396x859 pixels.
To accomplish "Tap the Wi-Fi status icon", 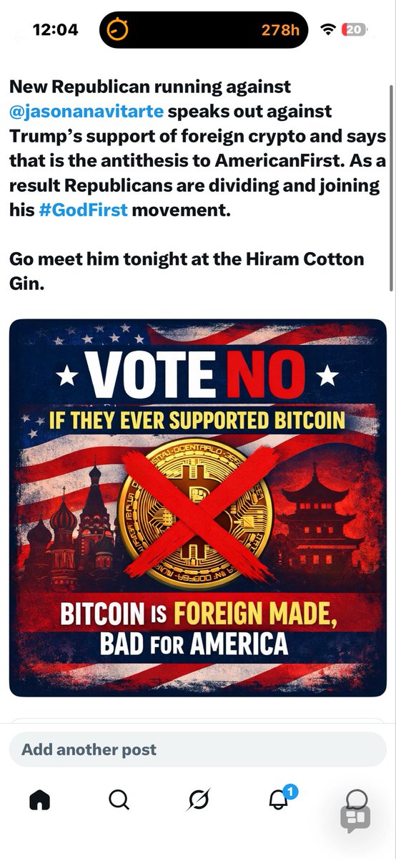I will (x=329, y=29).
